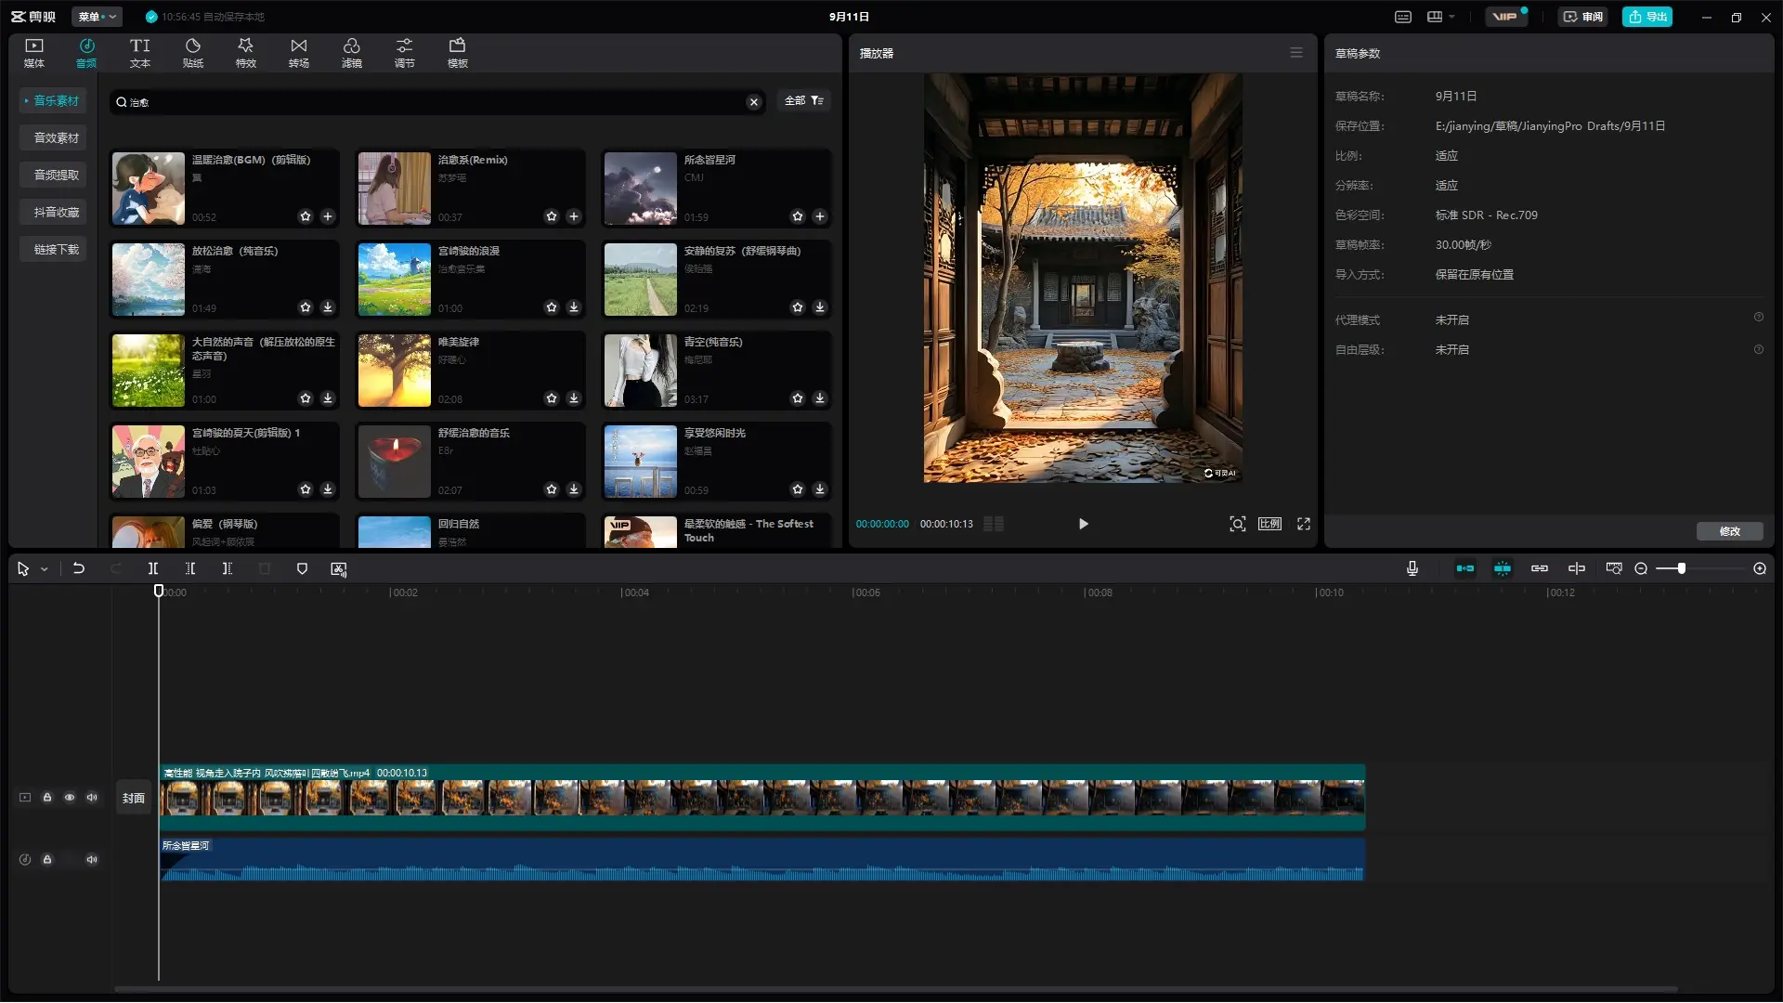Show the info tooltip for 代理模式
The width and height of the screenshot is (1783, 1003).
(x=1758, y=318)
